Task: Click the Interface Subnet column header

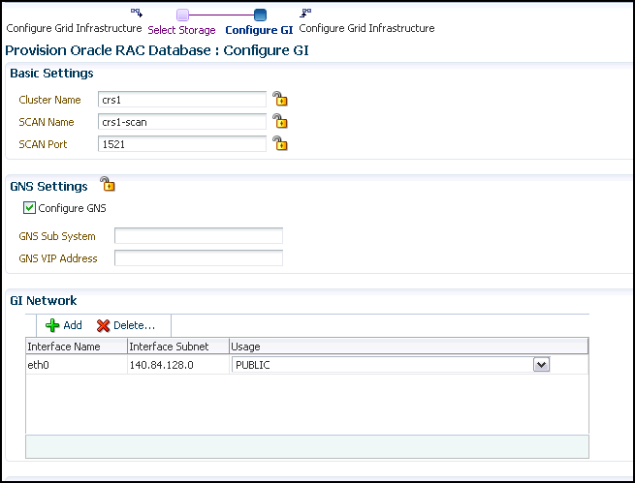Action: [178, 347]
